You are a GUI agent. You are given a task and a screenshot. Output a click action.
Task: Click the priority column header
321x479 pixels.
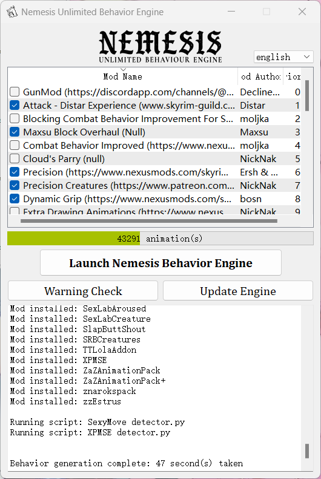coord(292,76)
